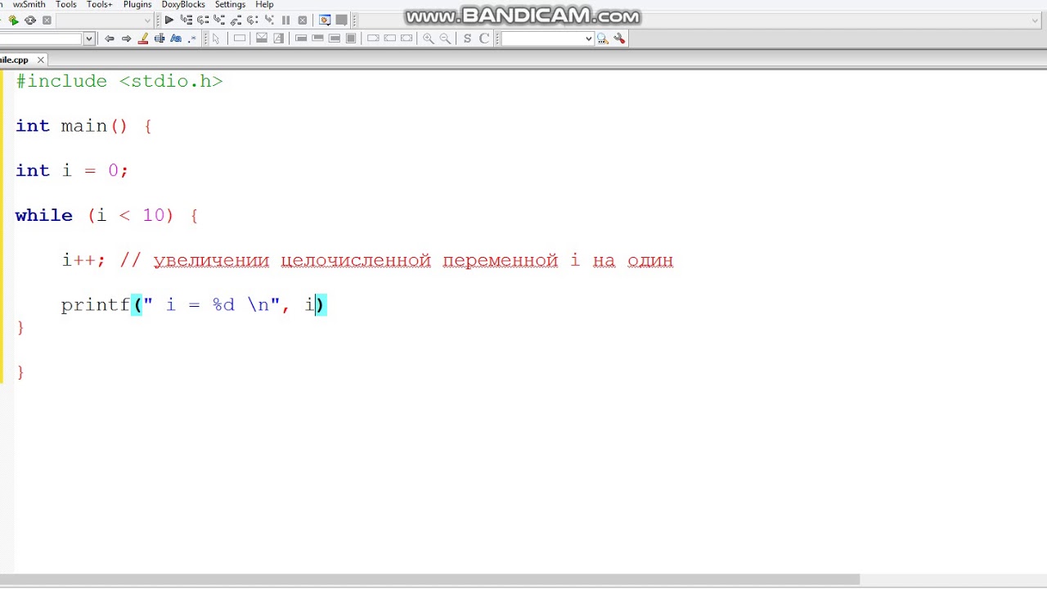
Task: Expand the search field dropdown arrow
Action: click(x=588, y=38)
